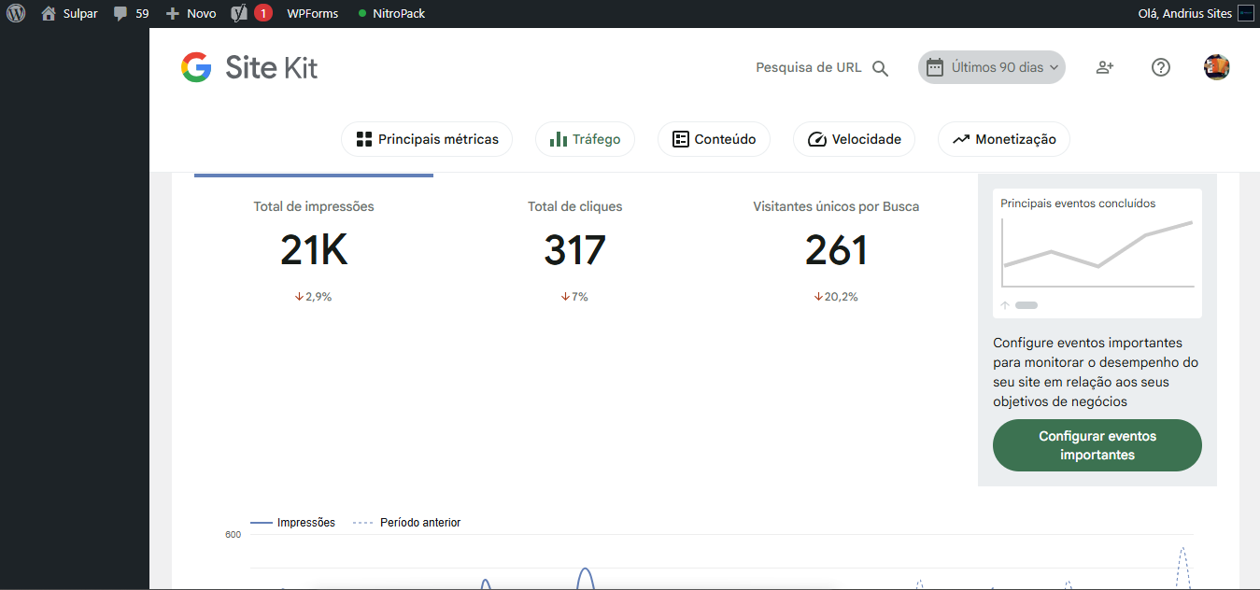Switch to the Monetização tab
Viewport: 1260px width, 590px height.
point(1003,139)
